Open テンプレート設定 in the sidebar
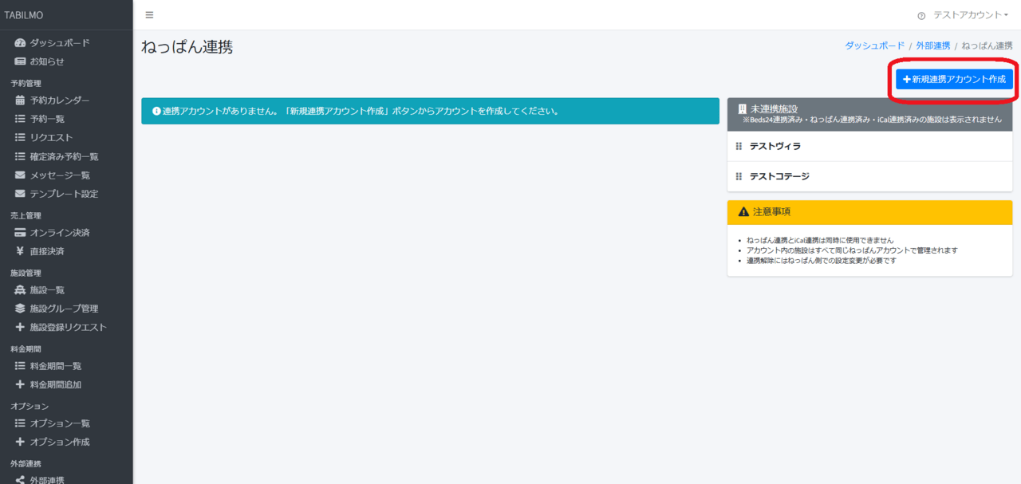1021x484 pixels. pos(64,194)
